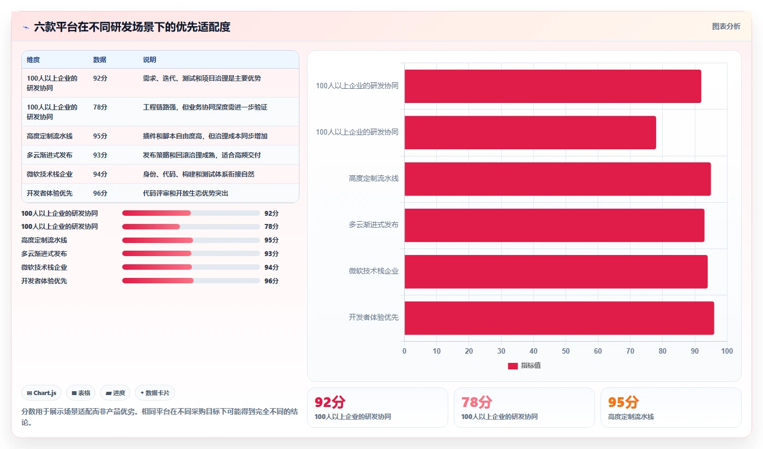Screen dimensions: 763x449
Task: Click the chart bar for 高度定制流水线
Action: point(557,179)
